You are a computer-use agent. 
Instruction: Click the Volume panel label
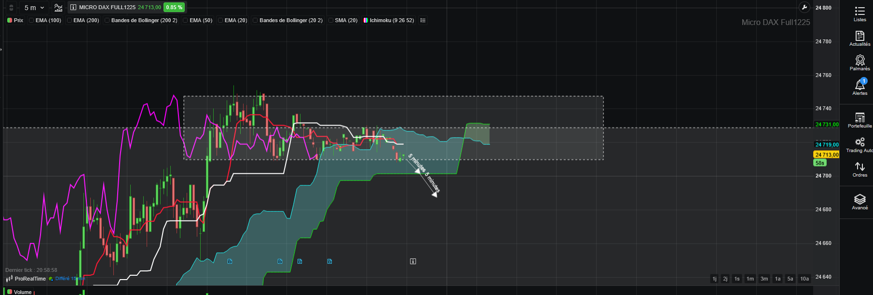[23, 292]
